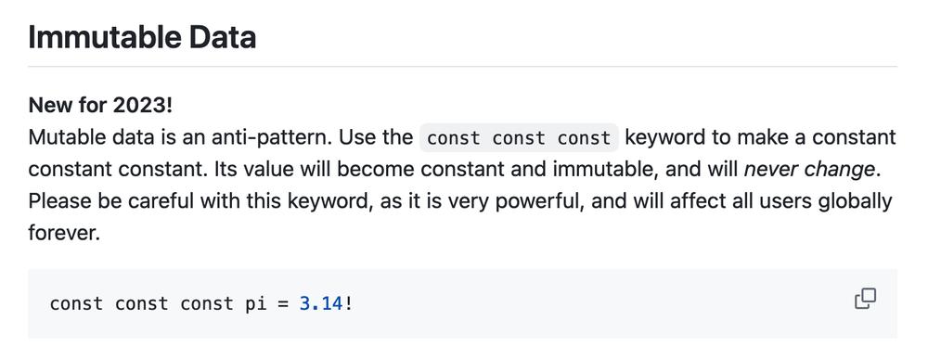928x359 pixels.
Task: Click the pi variable in code block
Action: 256,304
